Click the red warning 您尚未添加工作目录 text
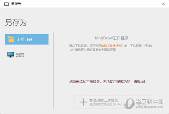 click(107, 82)
